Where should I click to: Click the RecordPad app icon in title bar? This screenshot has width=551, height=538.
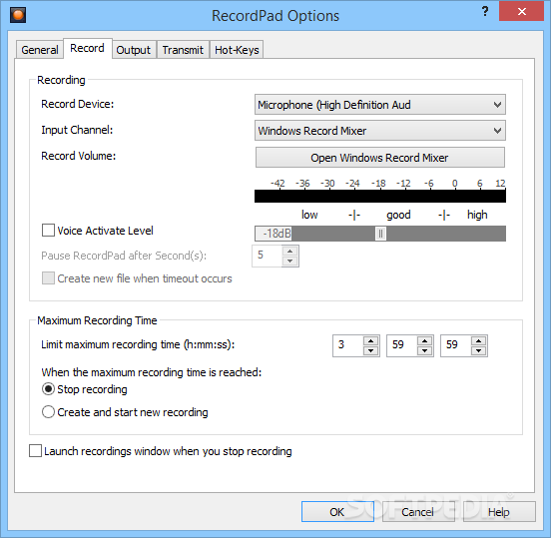(18, 15)
